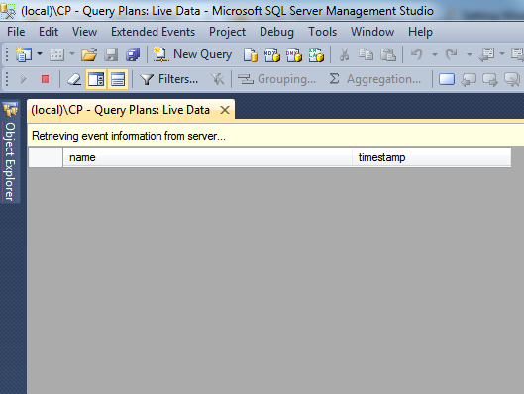Click the Retrieving event information status text
The width and height of the screenshot is (524, 394).
coord(129,136)
